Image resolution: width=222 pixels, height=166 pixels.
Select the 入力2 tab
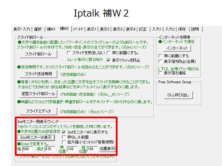[x=170, y=29]
